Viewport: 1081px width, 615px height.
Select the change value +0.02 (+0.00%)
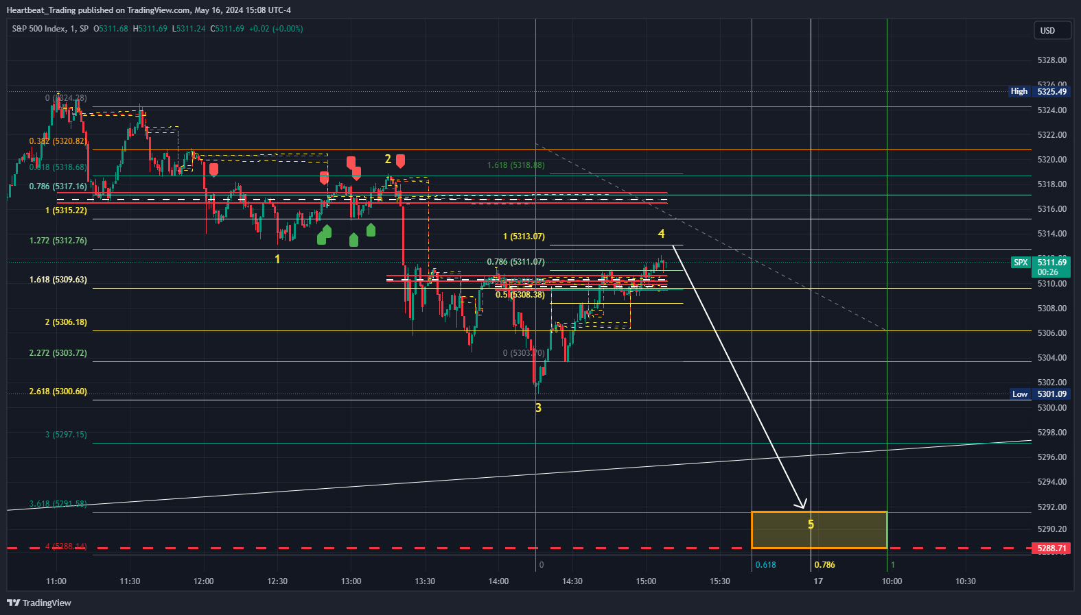(276, 29)
